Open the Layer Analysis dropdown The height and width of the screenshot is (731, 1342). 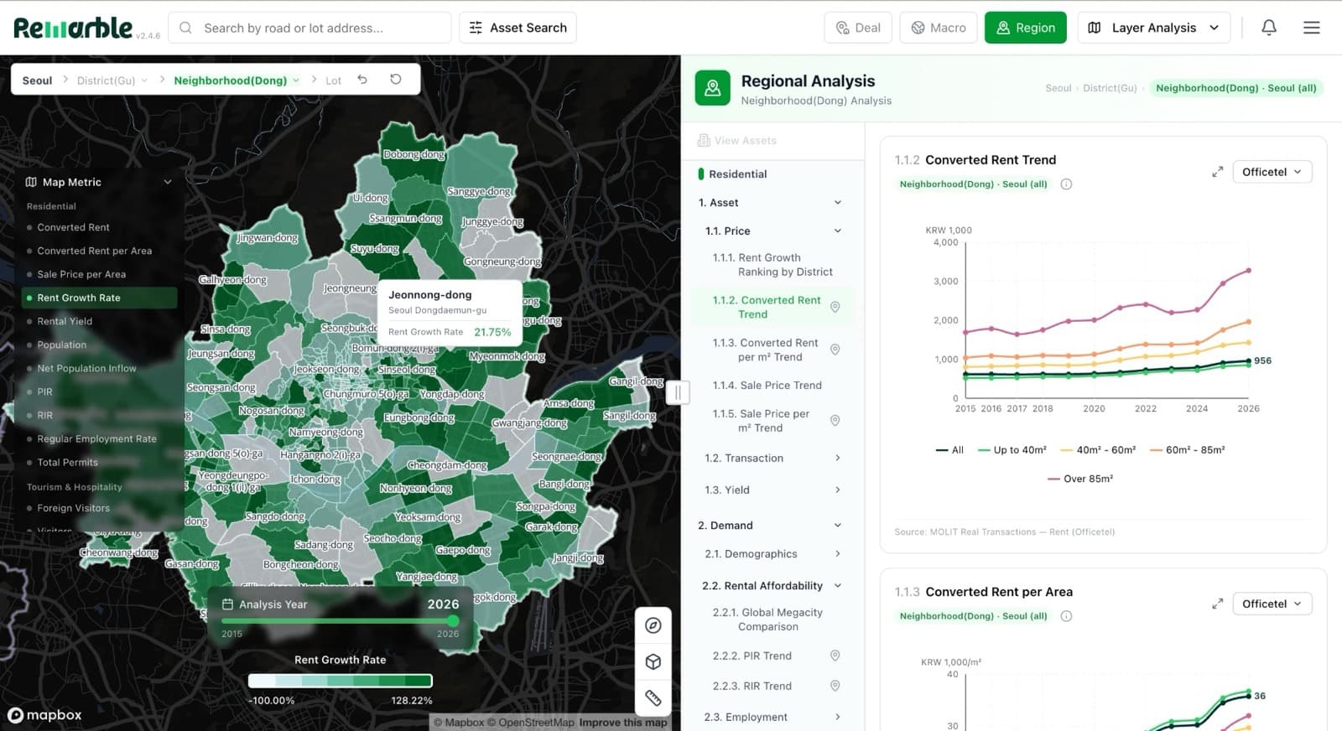click(x=1153, y=28)
